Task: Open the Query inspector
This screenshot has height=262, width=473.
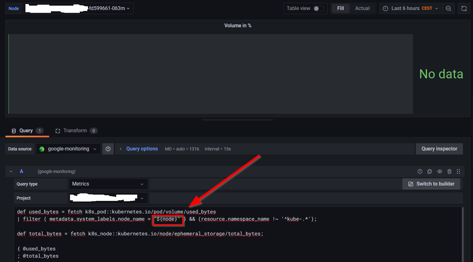Action: coord(439,149)
